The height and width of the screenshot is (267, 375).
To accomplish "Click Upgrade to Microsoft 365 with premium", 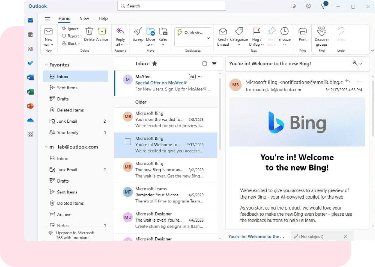I will (x=75, y=235).
